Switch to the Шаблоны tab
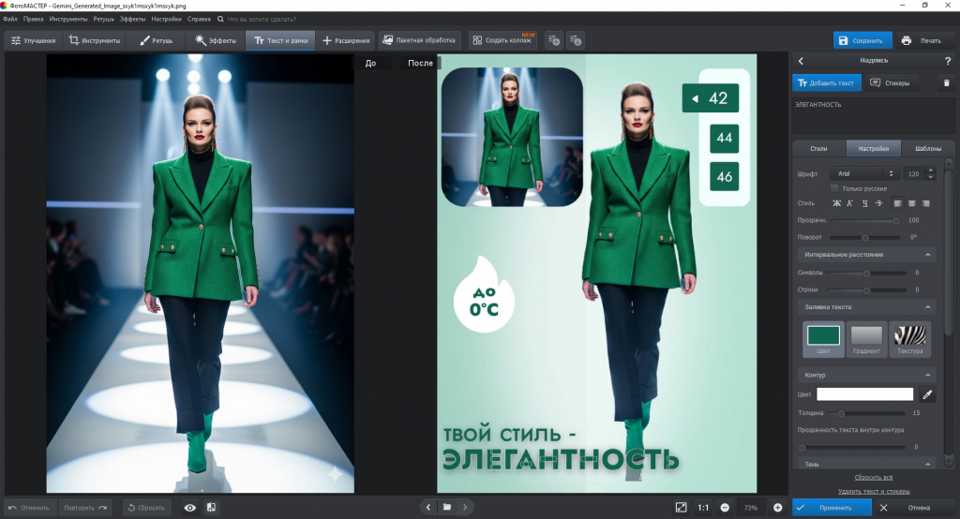This screenshot has width=960, height=519. tap(928, 148)
